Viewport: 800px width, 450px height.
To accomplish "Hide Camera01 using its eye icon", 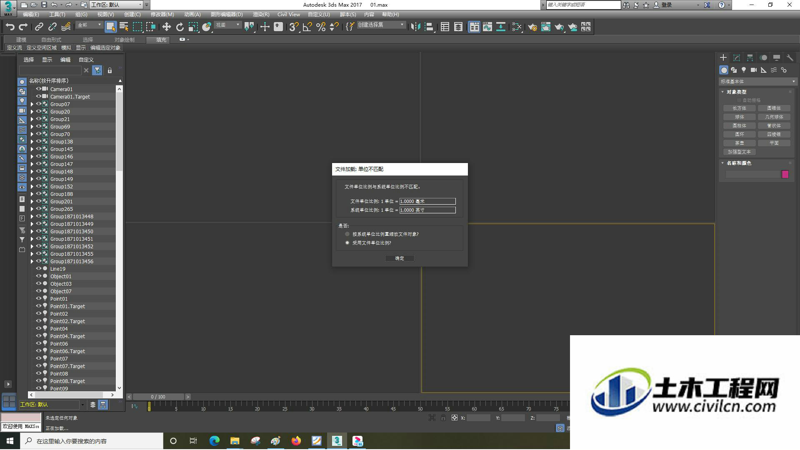I will 39,89.
